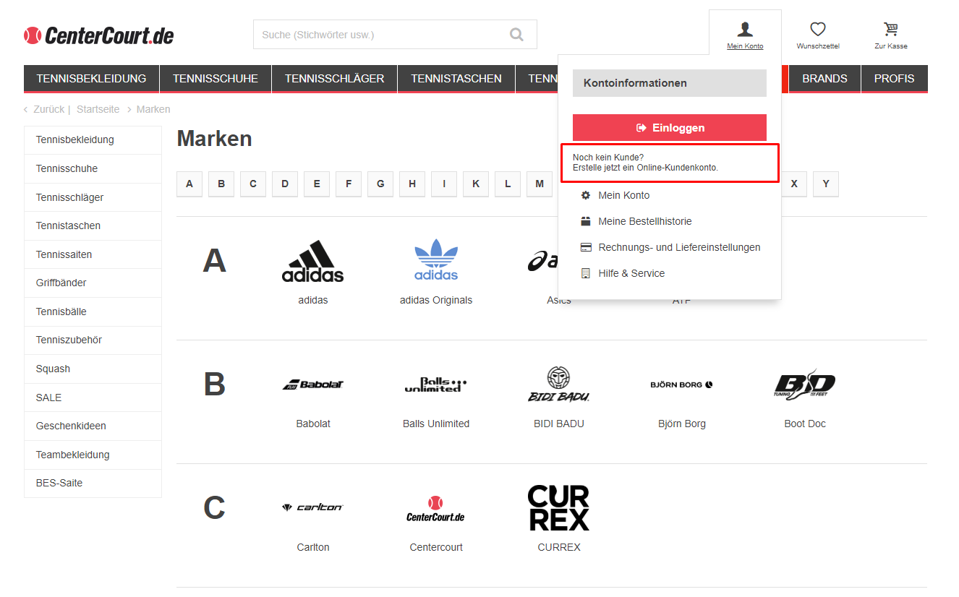Jump to letter F brands

coord(349,184)
